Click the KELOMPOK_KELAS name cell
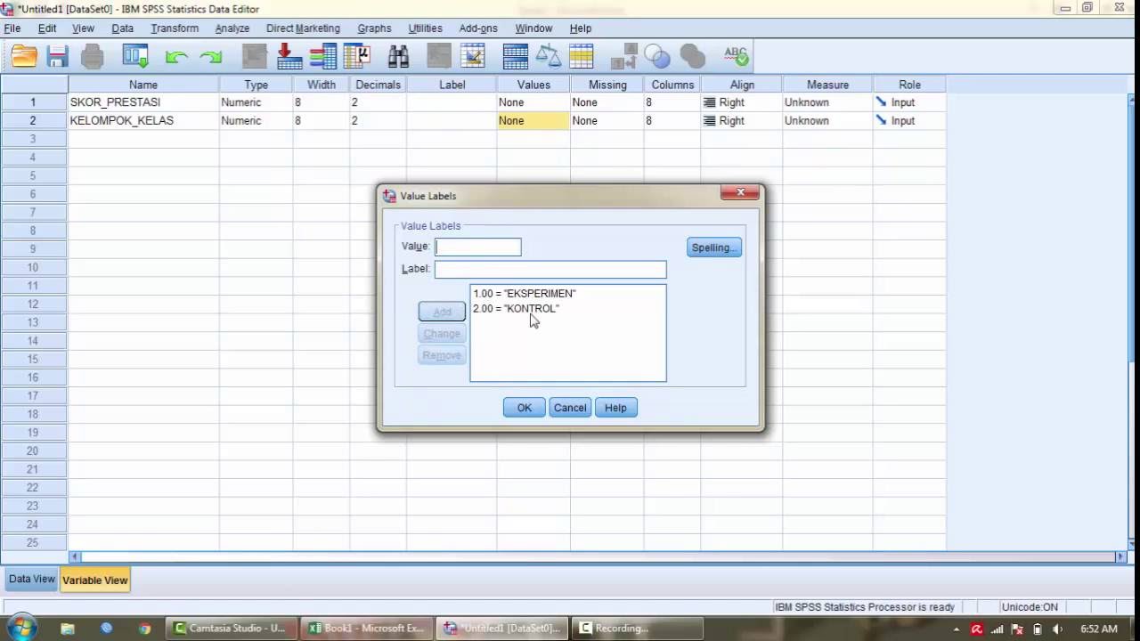 (x=143, y=120)
